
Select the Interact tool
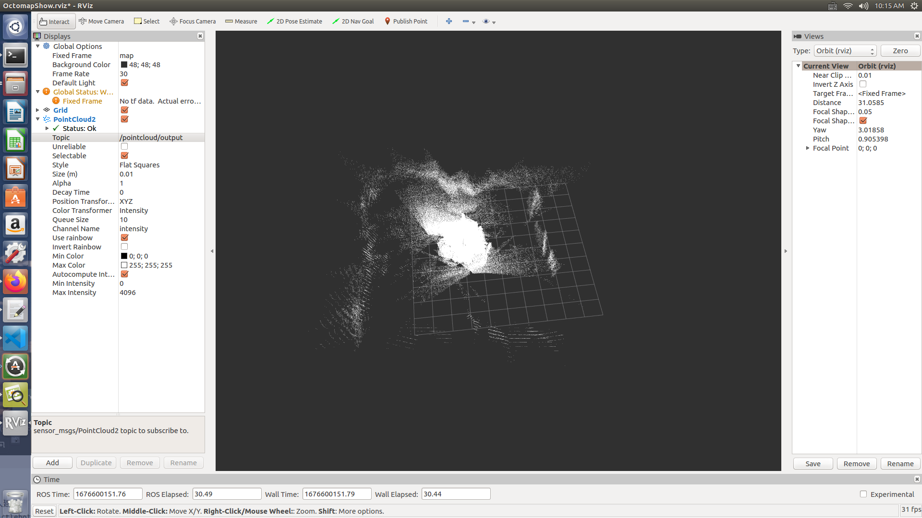pyautogui.click(x=55, y=21)
